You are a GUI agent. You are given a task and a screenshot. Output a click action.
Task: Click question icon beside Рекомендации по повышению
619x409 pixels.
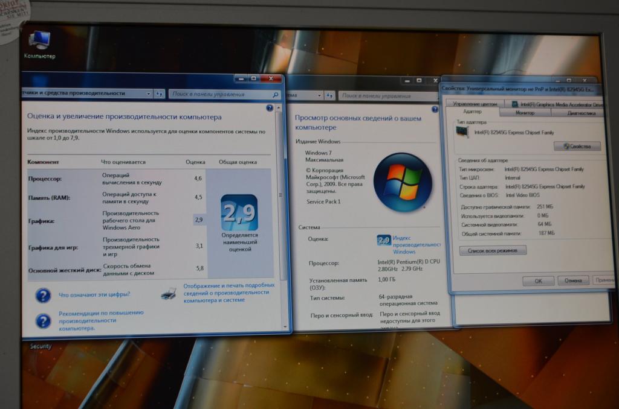[x=43, y=321]
